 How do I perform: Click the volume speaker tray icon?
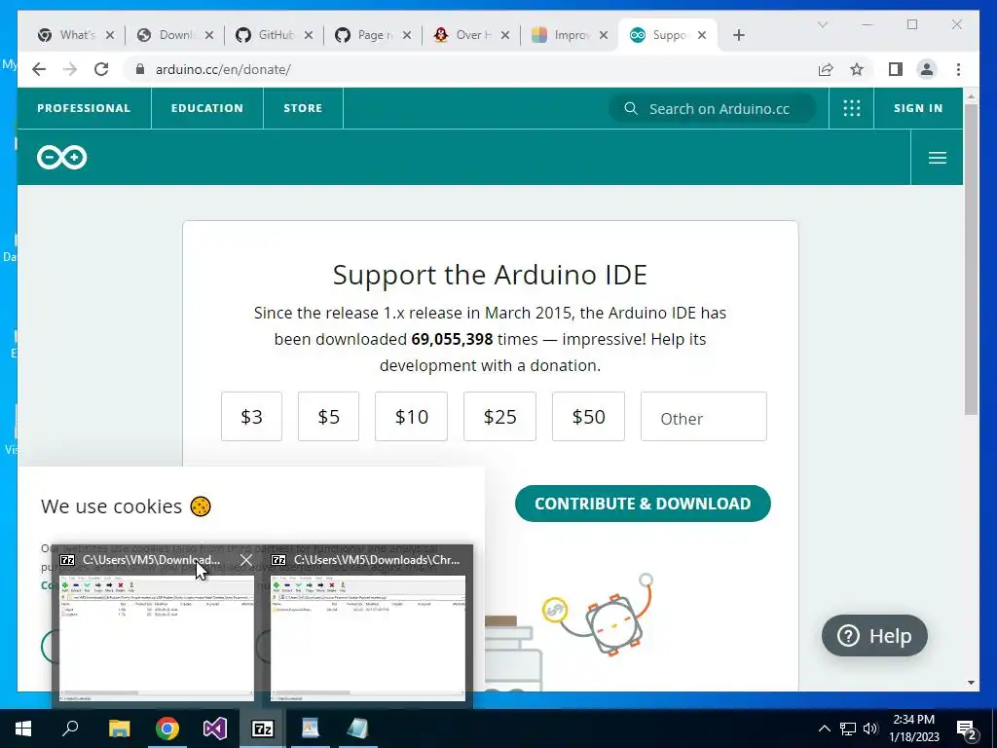point(870,729)
